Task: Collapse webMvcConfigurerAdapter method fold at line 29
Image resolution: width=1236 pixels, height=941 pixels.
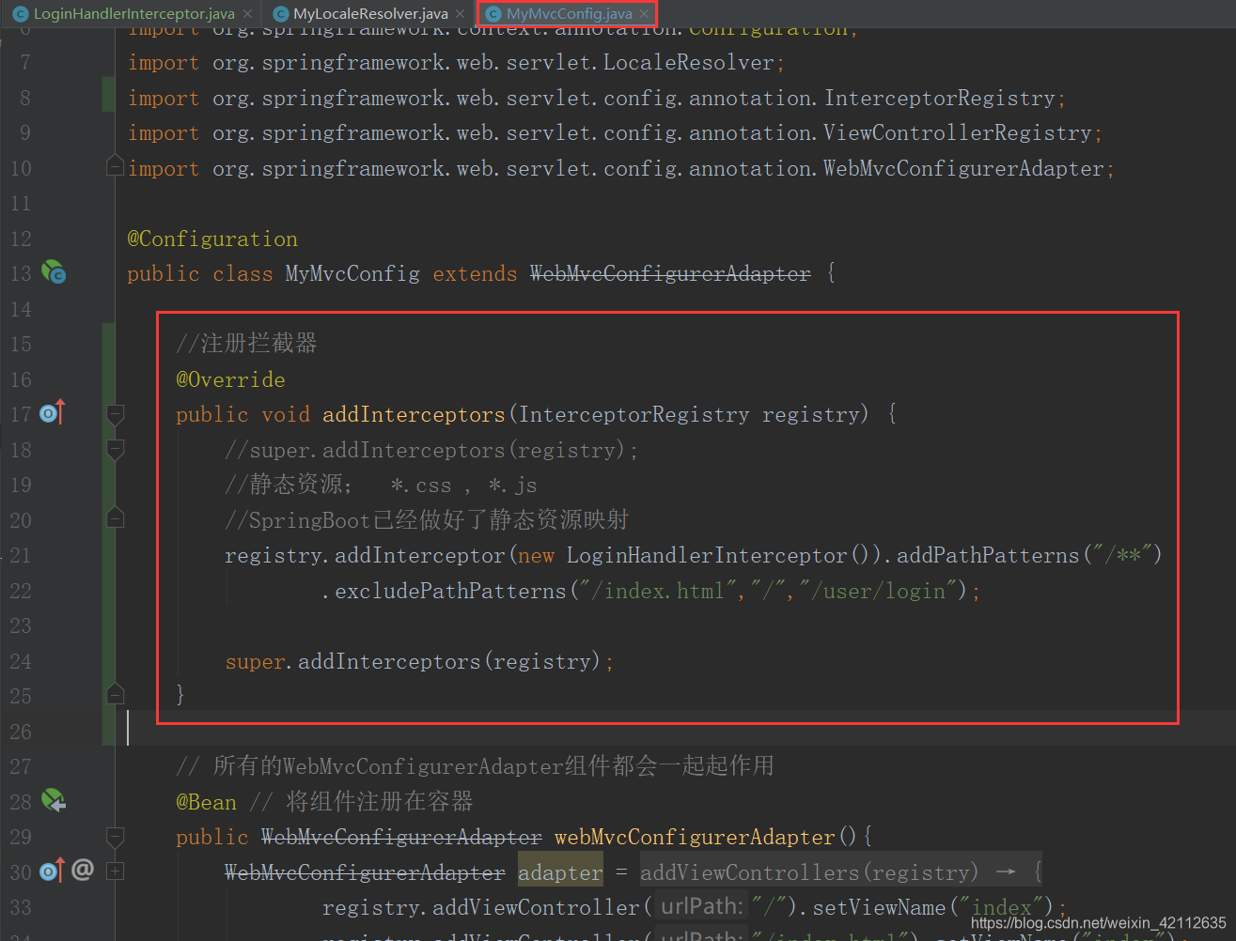Action: [115, 836]
